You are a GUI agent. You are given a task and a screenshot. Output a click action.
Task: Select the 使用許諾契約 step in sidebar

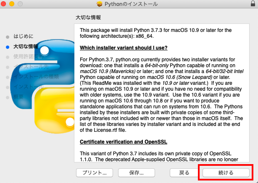(x=29, y=57)
